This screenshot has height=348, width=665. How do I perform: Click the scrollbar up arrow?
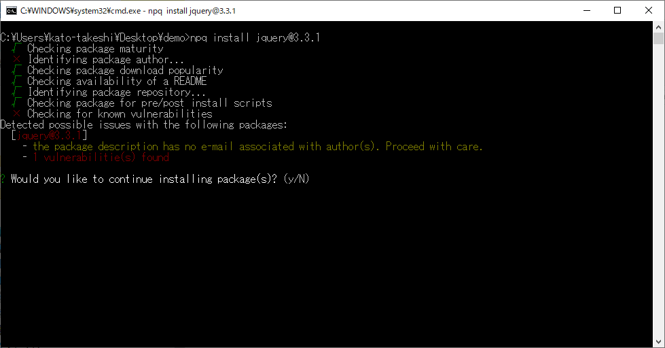coord(658,27)
